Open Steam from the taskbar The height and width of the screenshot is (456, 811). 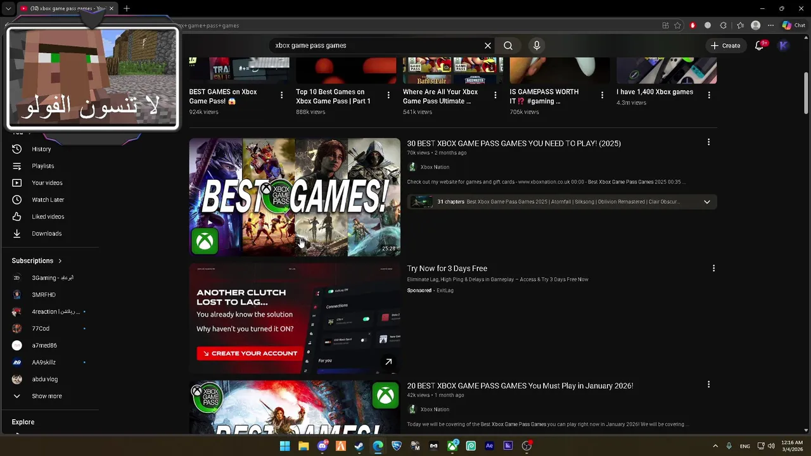click(359, 446)
